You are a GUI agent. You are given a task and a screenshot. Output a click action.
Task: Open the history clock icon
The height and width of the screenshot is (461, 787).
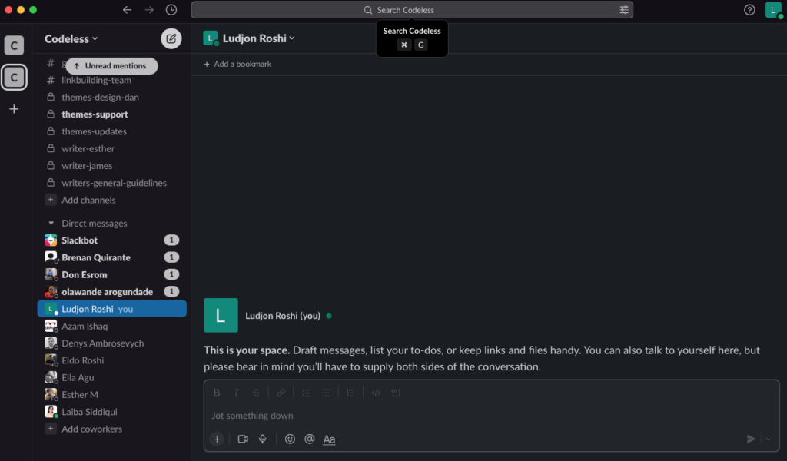[171, 10]
